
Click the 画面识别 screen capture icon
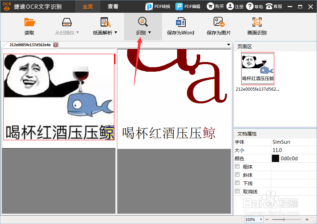click(x=257, y=22)
